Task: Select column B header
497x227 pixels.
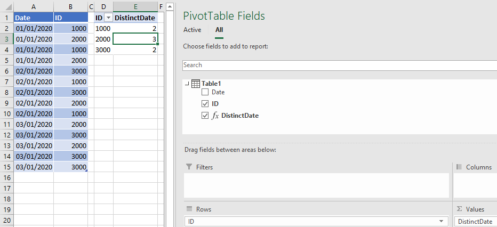Action: 71,6
